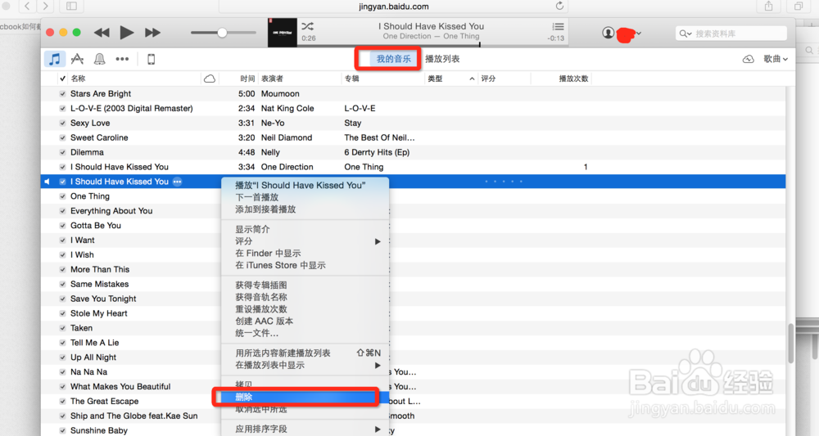819x436 pixels.
Task: Sort by 播放次数 column header
Action: click(x=573, y=79)
